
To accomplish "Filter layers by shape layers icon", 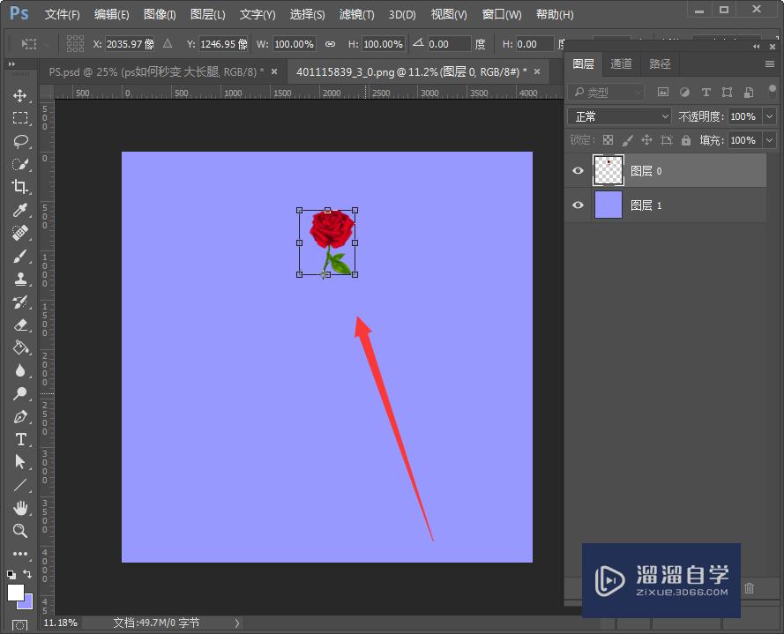I will coord(727,92).
